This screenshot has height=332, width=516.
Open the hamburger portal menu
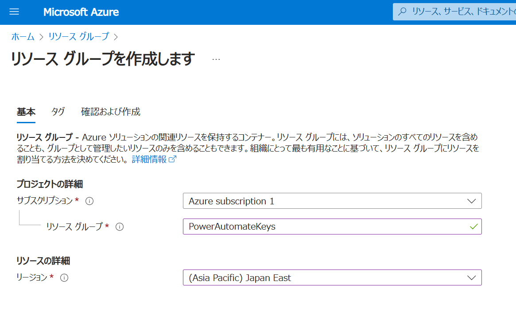tap(14, 12)
